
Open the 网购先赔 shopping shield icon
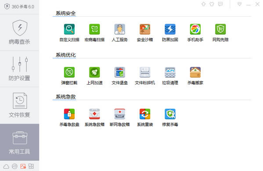pyautogui.click(x=220, y=29)
